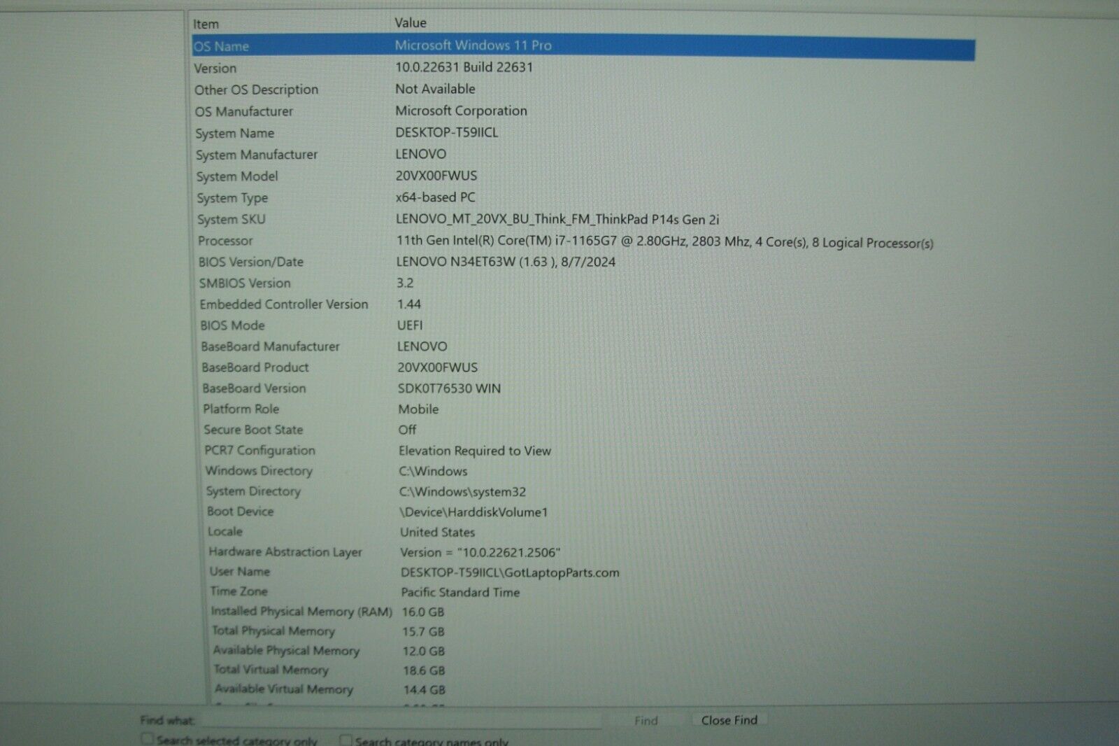This screenshot has height=746, width=1119.
Task: Select the Installed Physical Memory (RAM) row
Action: [x=583, y=612]
